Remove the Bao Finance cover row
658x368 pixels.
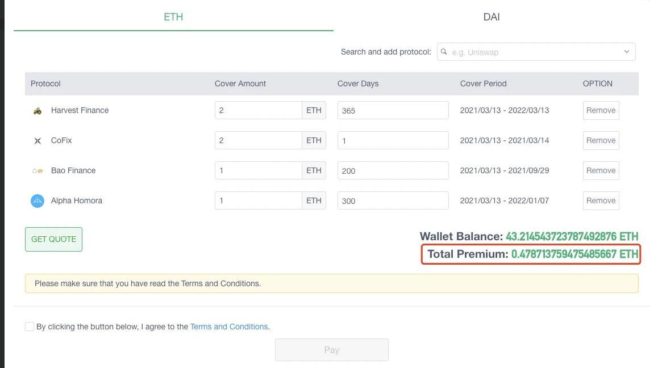[601, 170]
